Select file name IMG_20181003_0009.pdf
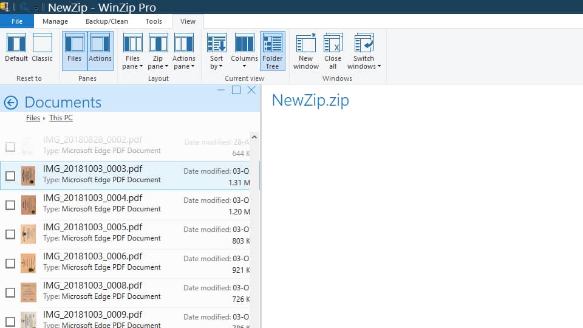Screen dimensions: 583x328 [x=92, y=315]
